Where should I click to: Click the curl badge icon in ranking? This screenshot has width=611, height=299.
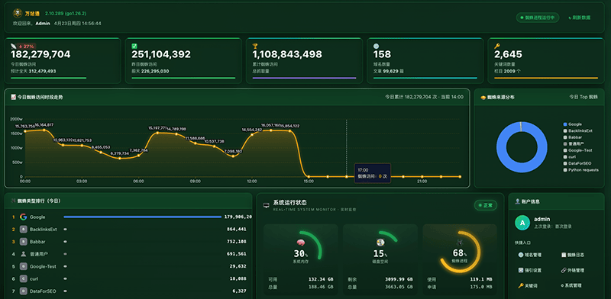click(x=24, y=278)
